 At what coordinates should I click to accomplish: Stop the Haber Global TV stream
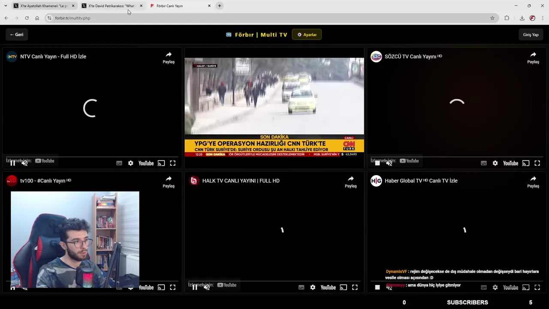point(377,288)
